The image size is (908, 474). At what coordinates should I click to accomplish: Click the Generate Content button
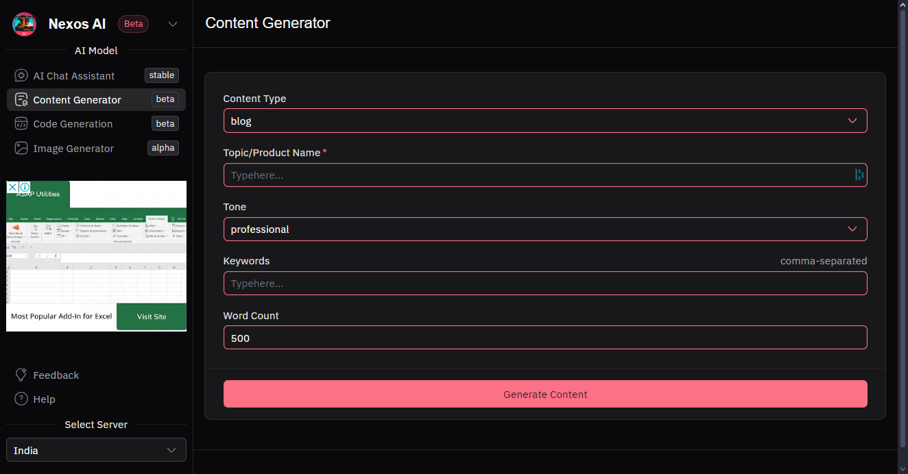[x=545, y=395]
